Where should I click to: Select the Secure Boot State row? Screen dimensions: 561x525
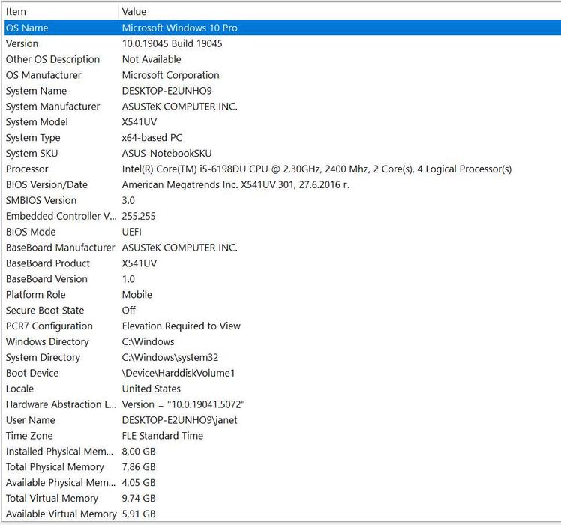[x=283, y=310]
